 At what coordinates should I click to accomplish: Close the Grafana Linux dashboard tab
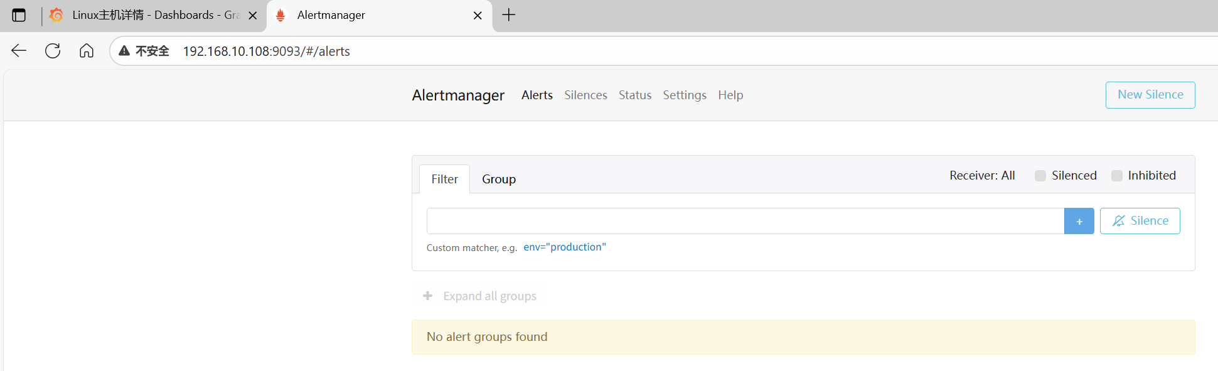tap(253, 16)
